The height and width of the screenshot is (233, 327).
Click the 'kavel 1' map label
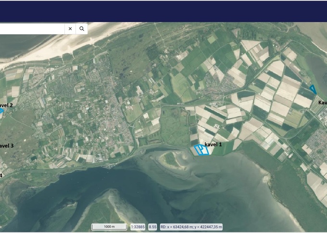coord(213,144)
